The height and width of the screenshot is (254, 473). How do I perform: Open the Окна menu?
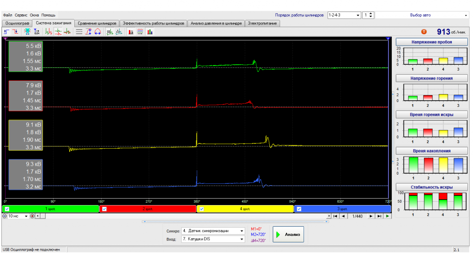34,15
